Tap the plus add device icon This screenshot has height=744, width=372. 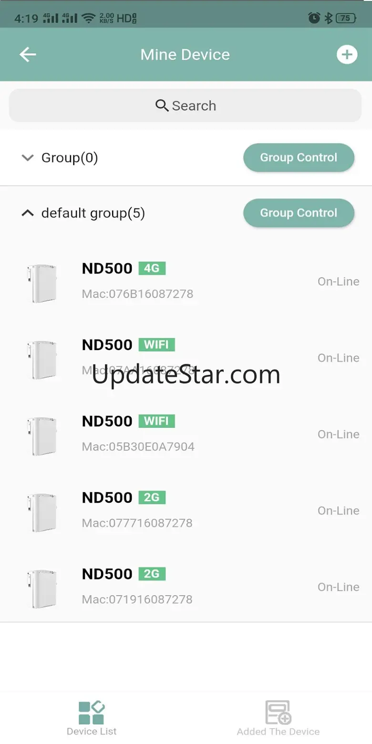tap(347, 55)
